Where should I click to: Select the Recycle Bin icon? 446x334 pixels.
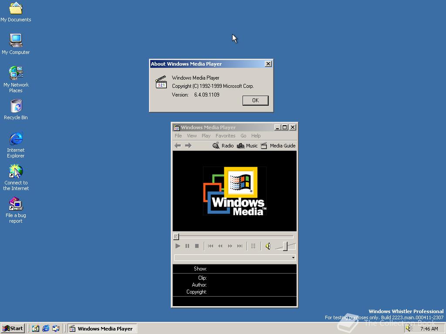pos(16,110)
